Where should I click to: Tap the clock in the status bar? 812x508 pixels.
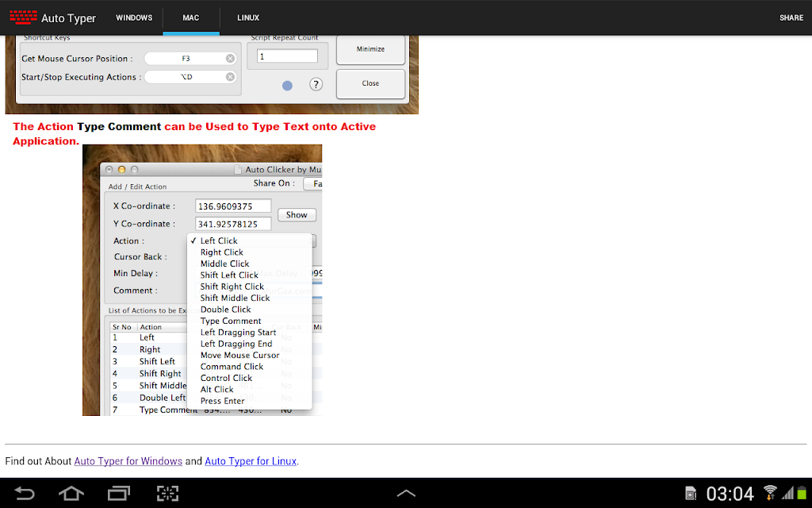[x=730, y=494]
